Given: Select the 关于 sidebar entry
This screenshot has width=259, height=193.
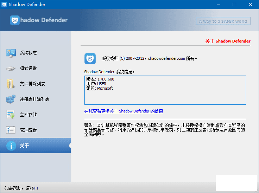Looking at the screenshot, I should (36, 146).
